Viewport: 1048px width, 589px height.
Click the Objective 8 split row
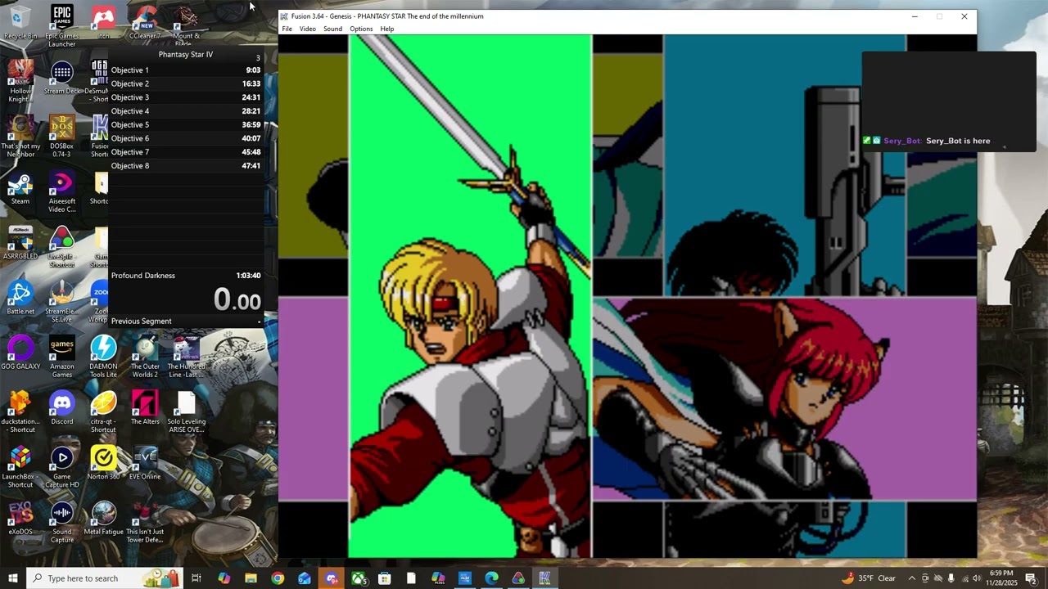(186, 165)
